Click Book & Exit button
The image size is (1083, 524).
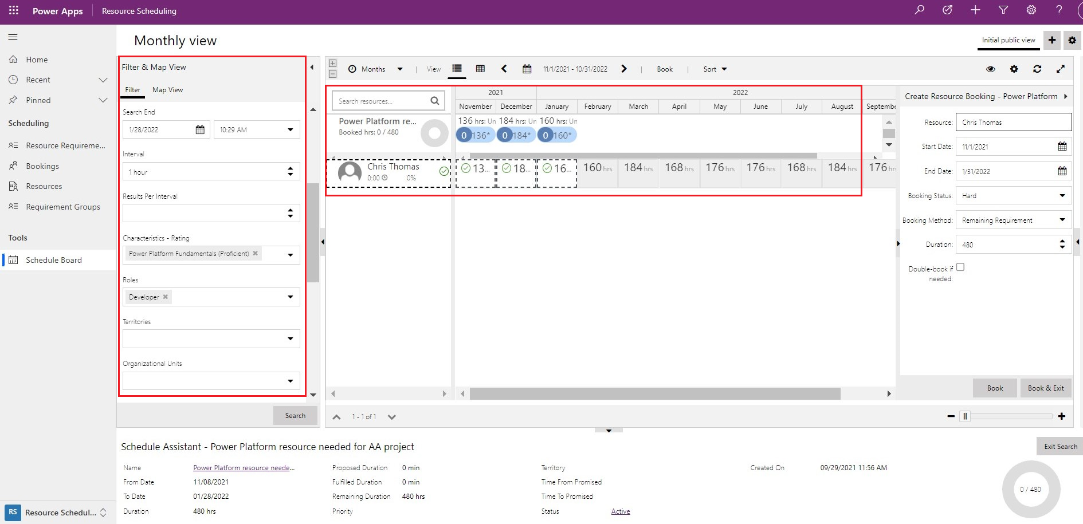pyautogui.click(x=1046, y=388)
